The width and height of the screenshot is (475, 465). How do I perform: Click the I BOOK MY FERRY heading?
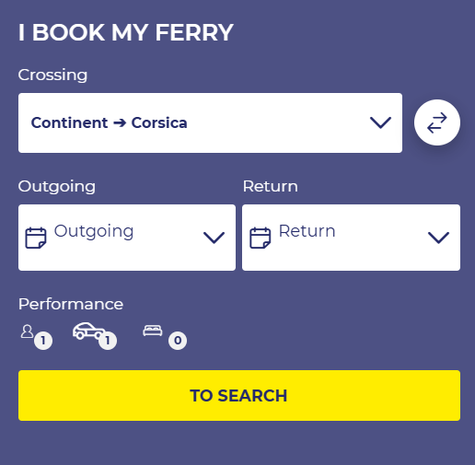(x=126, y=32)
